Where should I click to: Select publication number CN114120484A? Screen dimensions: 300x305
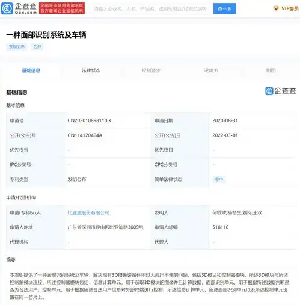85,135
